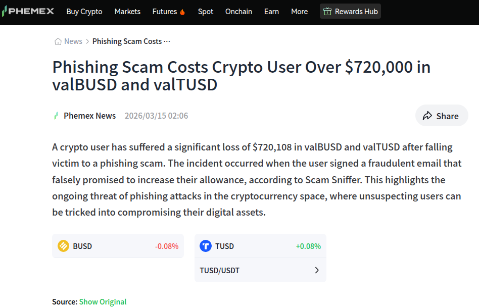Open the Show Original source link
Screen dimensions: 479x307
[103, 301]
